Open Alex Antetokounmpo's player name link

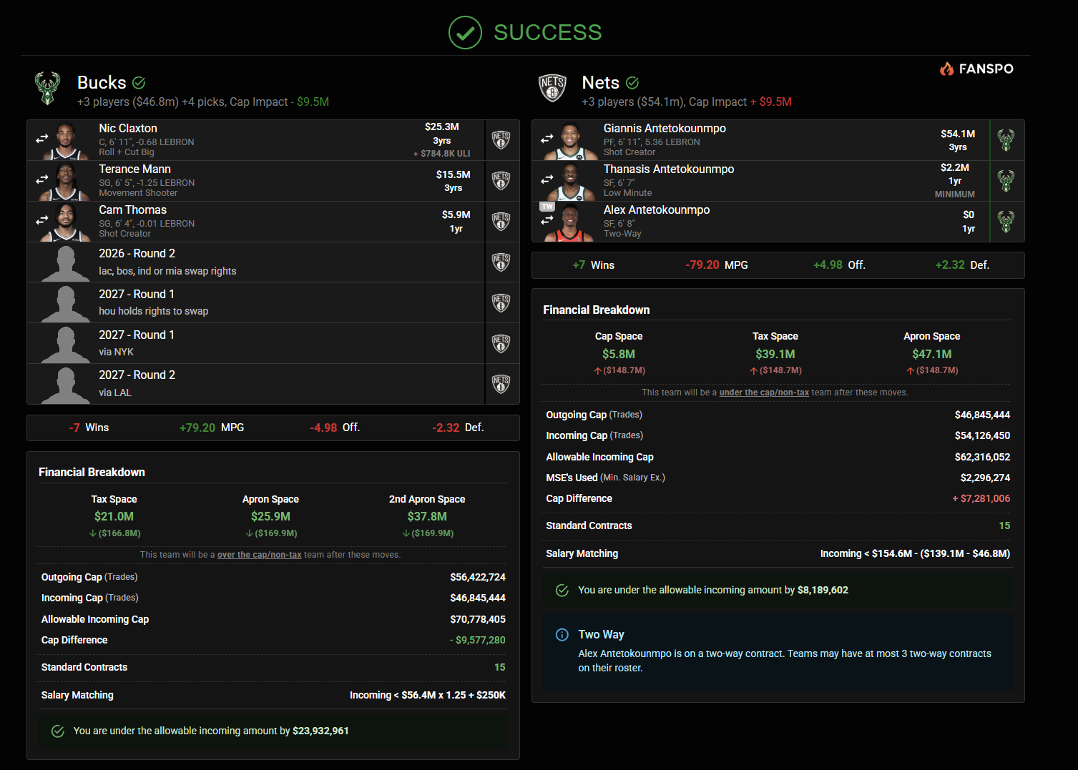657,210
